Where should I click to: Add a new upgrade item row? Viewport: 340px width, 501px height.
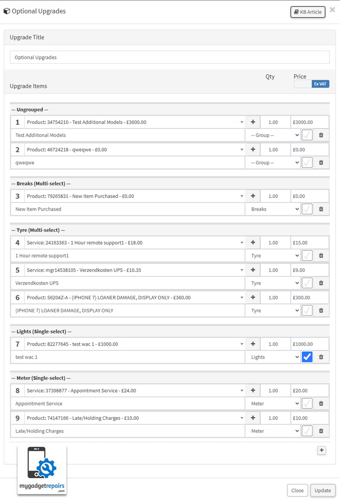pos(321,450)
